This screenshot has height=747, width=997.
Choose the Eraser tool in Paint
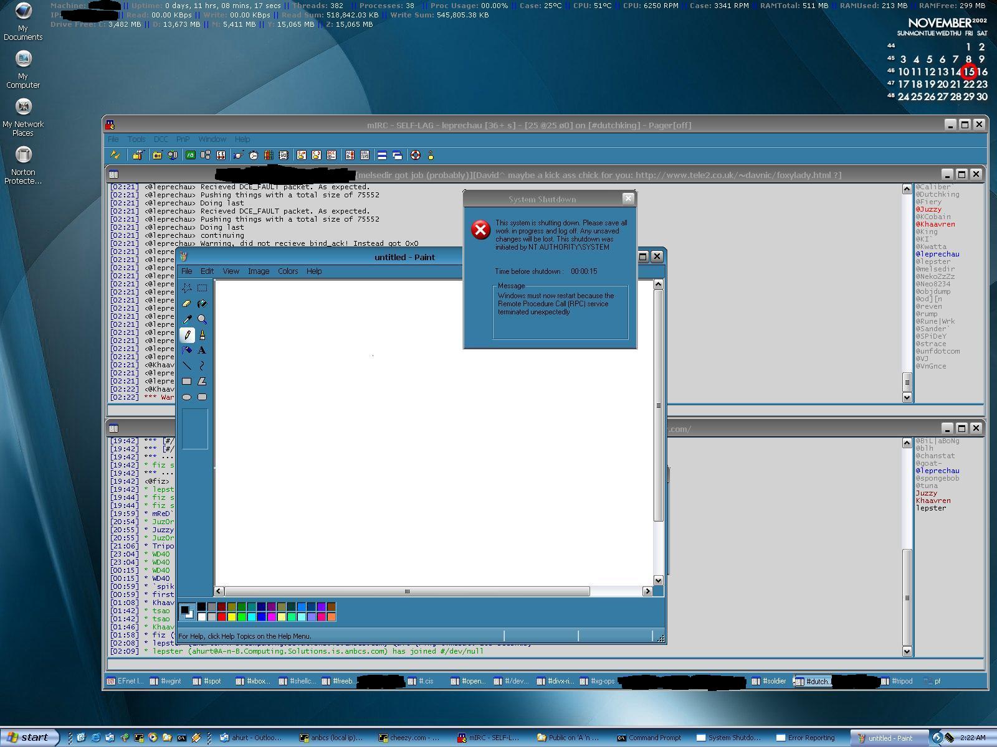point(186,304)
